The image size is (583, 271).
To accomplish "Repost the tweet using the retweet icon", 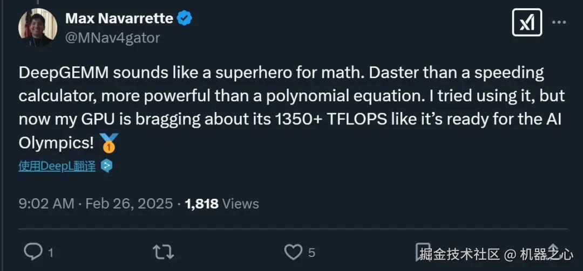I will pyautogui.click(x=164, y=252).
